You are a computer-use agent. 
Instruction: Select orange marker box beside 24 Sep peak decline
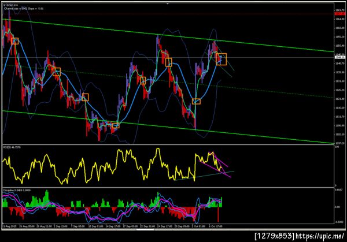169,62
